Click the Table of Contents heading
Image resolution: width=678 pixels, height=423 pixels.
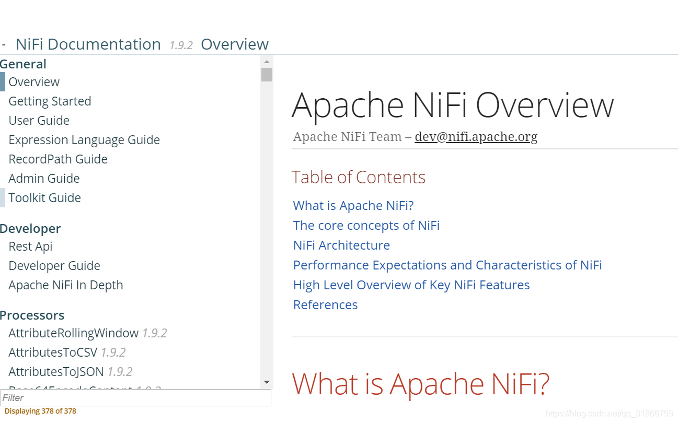pos(359,178)
